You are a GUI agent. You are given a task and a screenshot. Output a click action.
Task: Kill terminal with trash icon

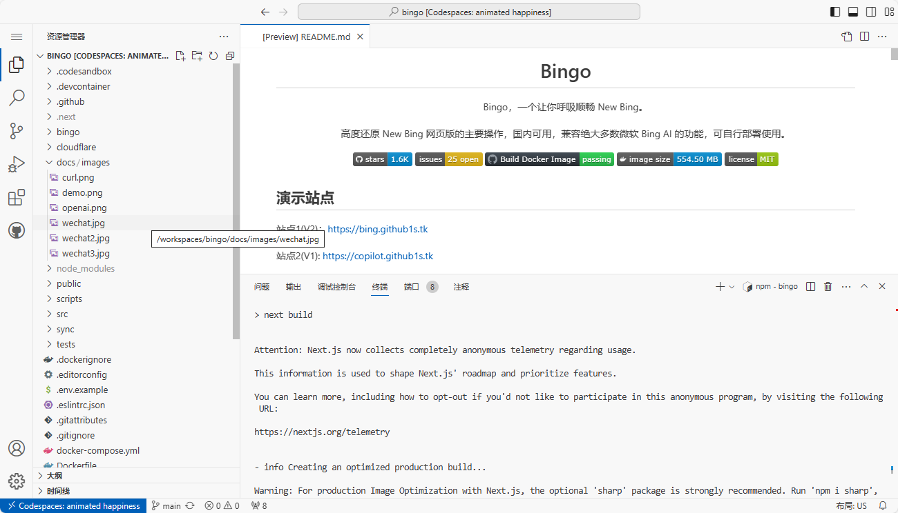828,287
